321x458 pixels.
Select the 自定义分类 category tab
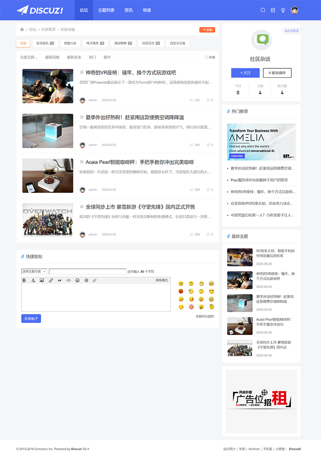click(178, 43)
